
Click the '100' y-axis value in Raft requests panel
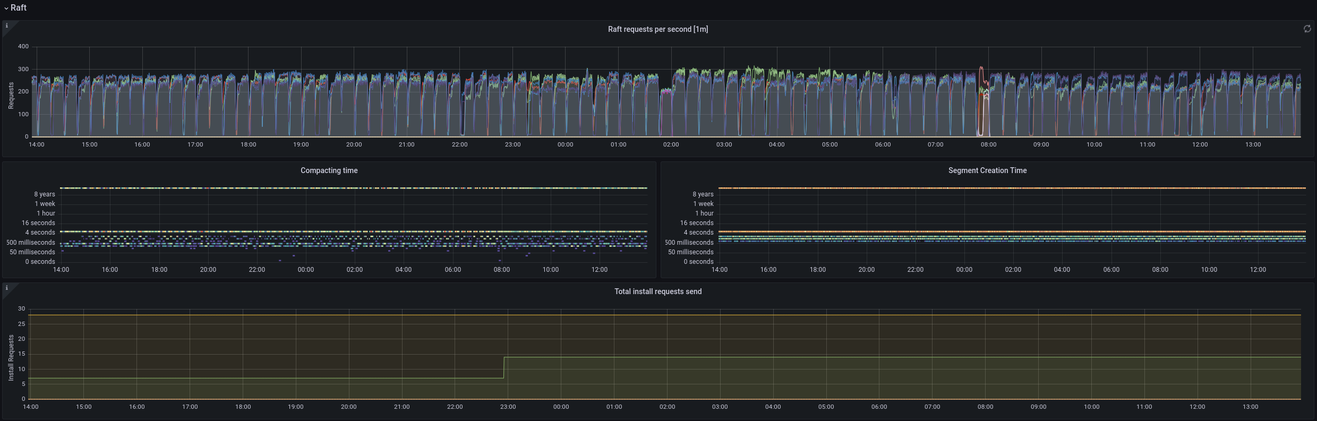click(23, 114)
